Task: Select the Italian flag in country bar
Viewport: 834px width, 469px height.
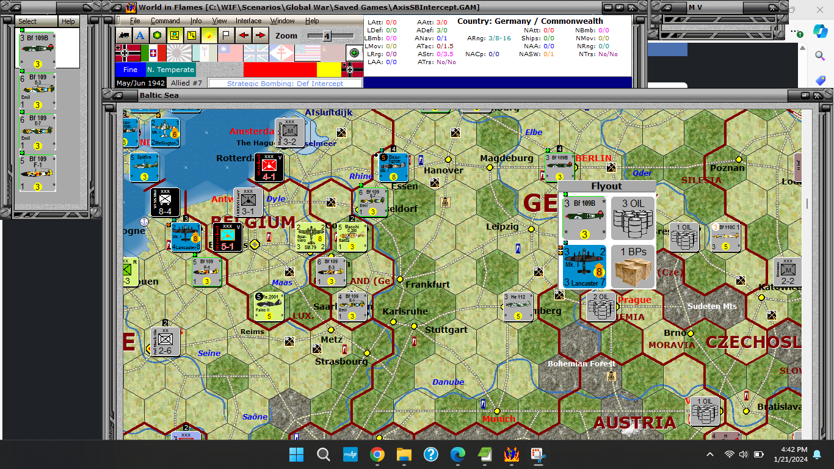Action: tap(154, 53)
